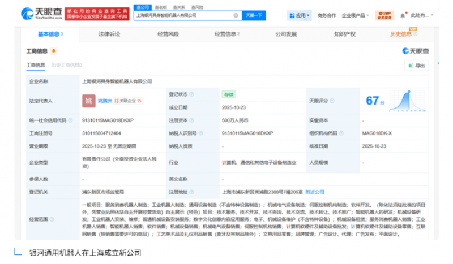This screenshot has height=264, width=453.
Task: Click registration authority 浦东新区市场监管局
Action: click(x=103, y=192)
